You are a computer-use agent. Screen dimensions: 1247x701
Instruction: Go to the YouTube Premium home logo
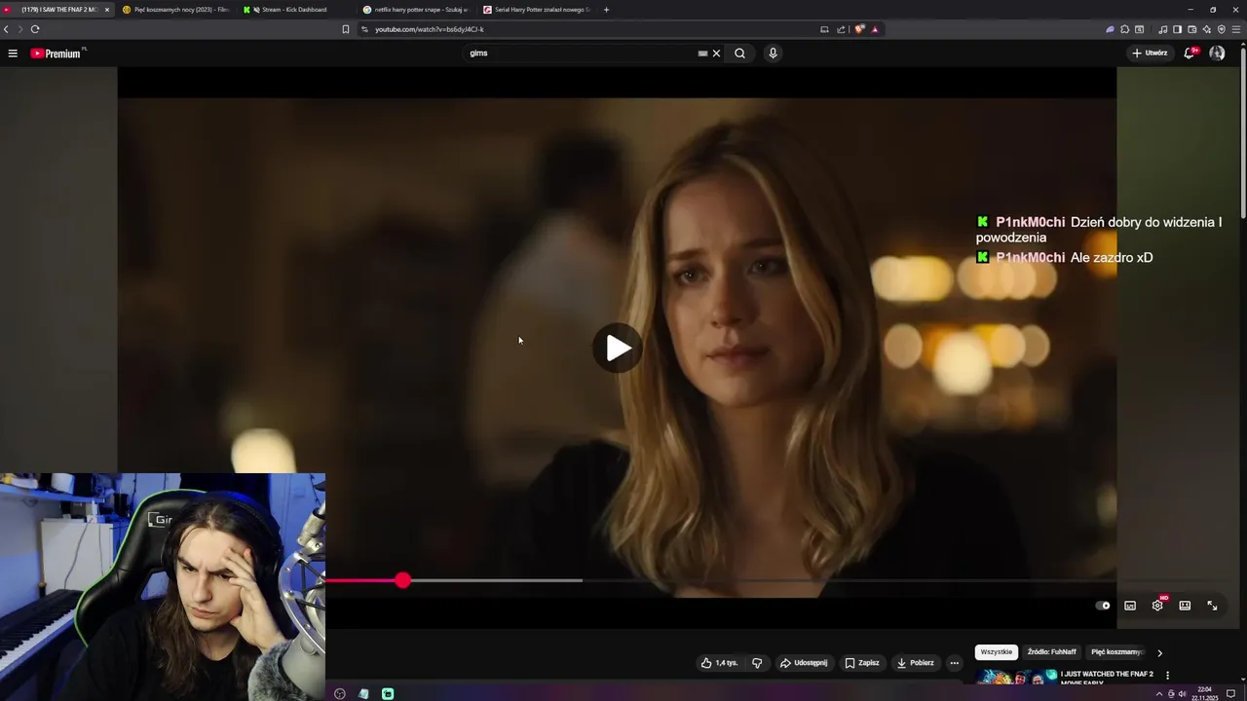[57, 54]
